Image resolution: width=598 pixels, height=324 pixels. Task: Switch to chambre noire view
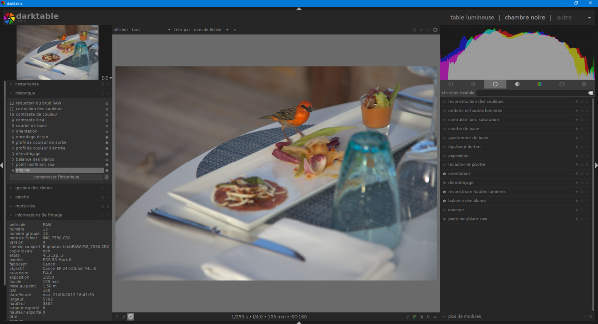pos(525,17)
